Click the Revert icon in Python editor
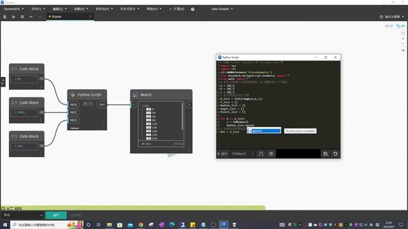Screen dimensions: 408x229 point(335,154)
